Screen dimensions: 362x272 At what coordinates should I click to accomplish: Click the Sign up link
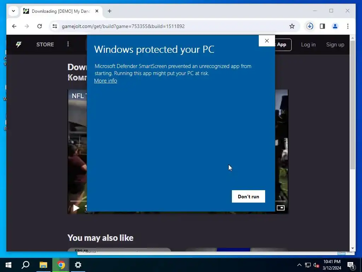(x=335, y=45)
